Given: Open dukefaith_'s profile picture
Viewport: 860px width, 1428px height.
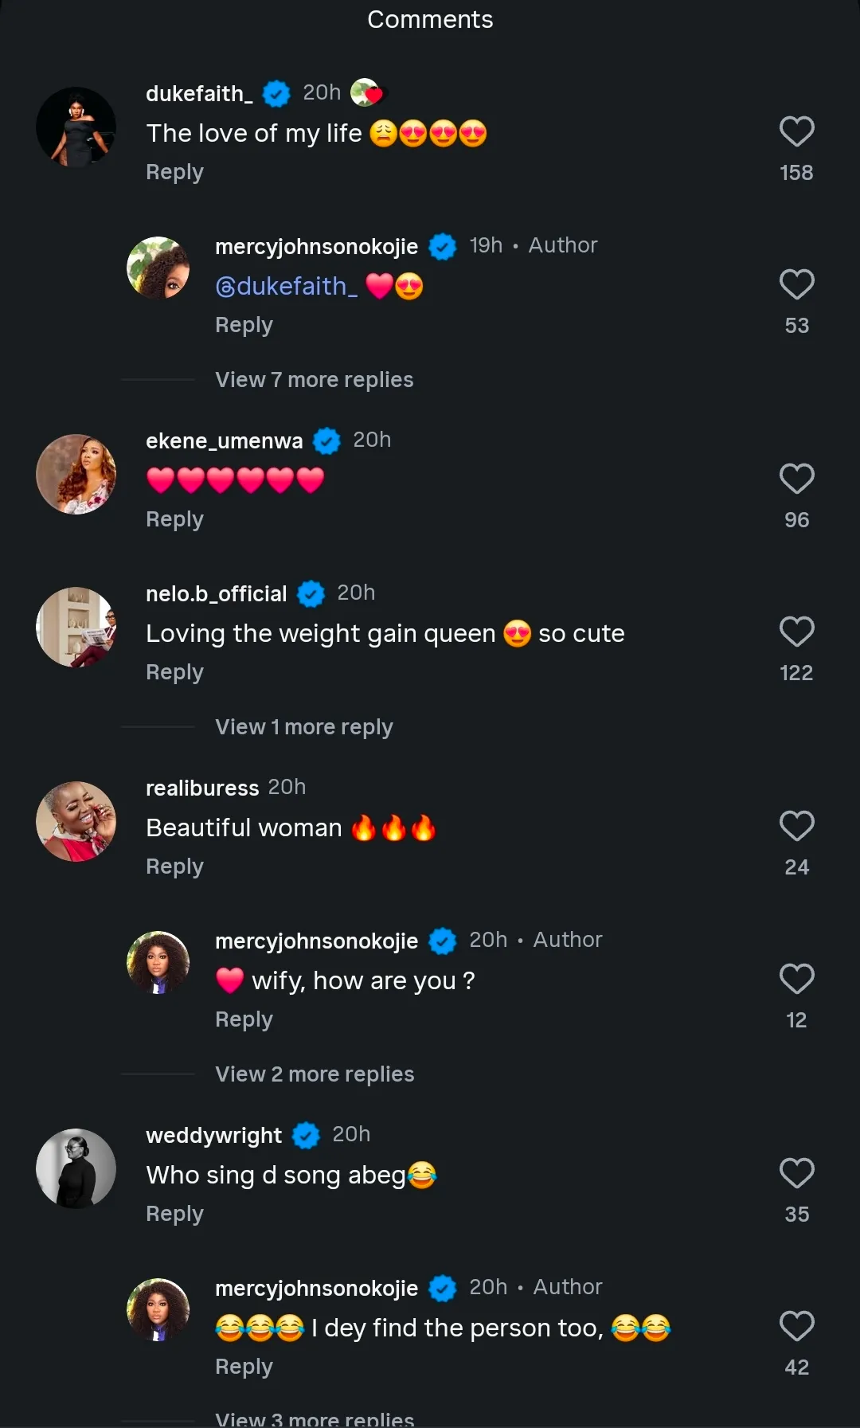Looking at the screenshot, I should click(x=76, y=127).
